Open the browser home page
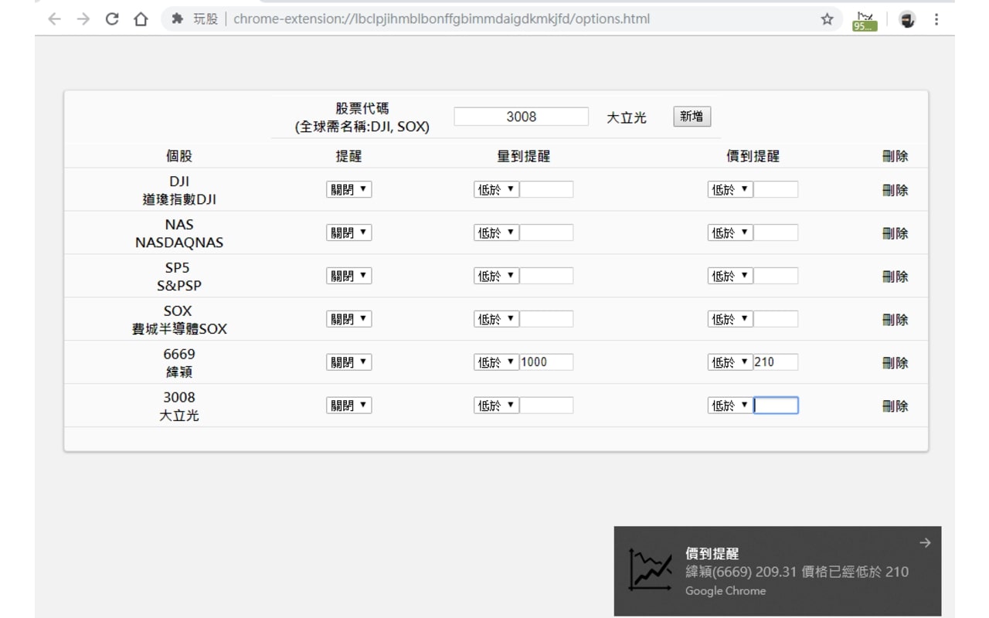This screenshot has width=989, height=618. (141, 19)
